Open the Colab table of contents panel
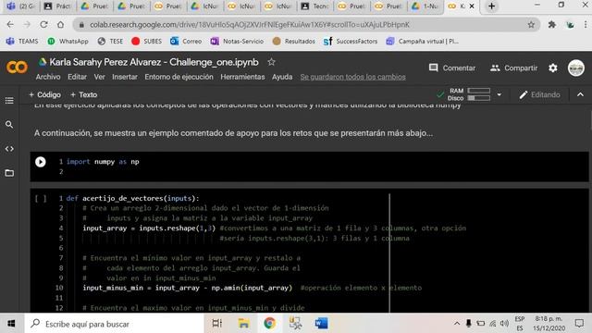The image size is (592, 333). coord(9,101)
